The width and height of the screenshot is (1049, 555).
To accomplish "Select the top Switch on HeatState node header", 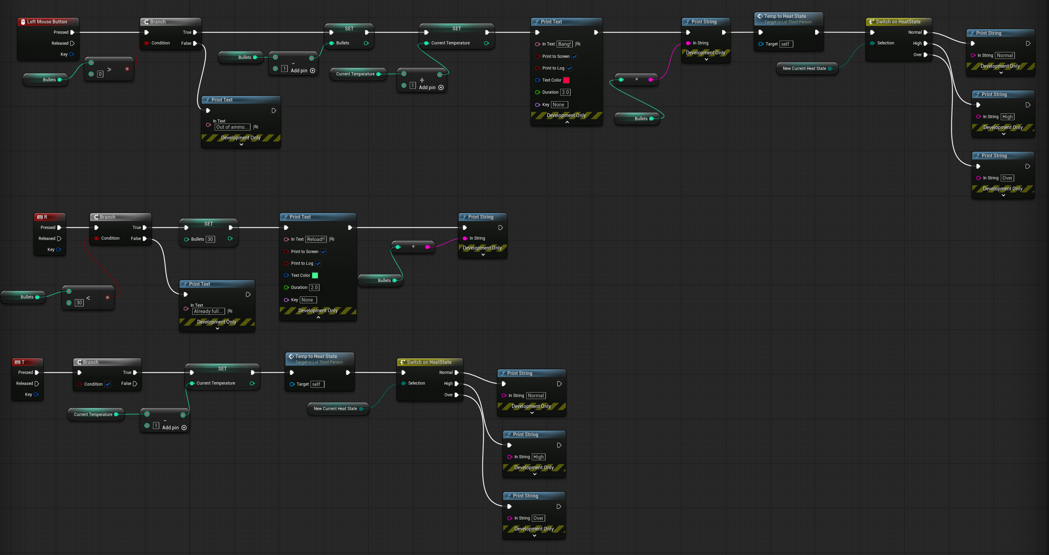I will (898, 22).
